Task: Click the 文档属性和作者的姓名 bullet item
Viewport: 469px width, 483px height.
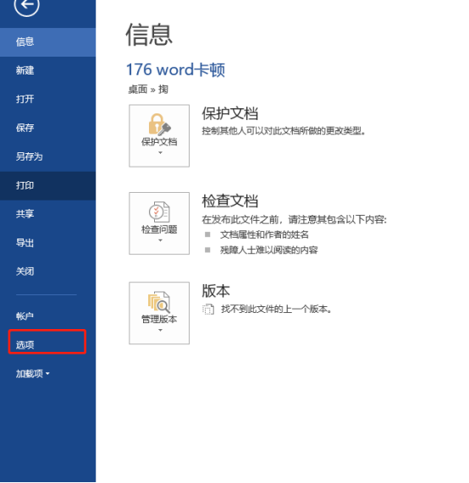Action: [264, 234]
